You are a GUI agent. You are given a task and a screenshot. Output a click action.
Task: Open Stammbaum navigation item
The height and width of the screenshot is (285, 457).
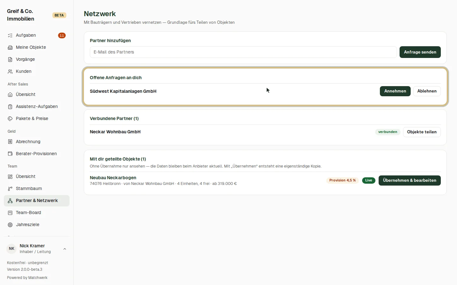(36, 189)
